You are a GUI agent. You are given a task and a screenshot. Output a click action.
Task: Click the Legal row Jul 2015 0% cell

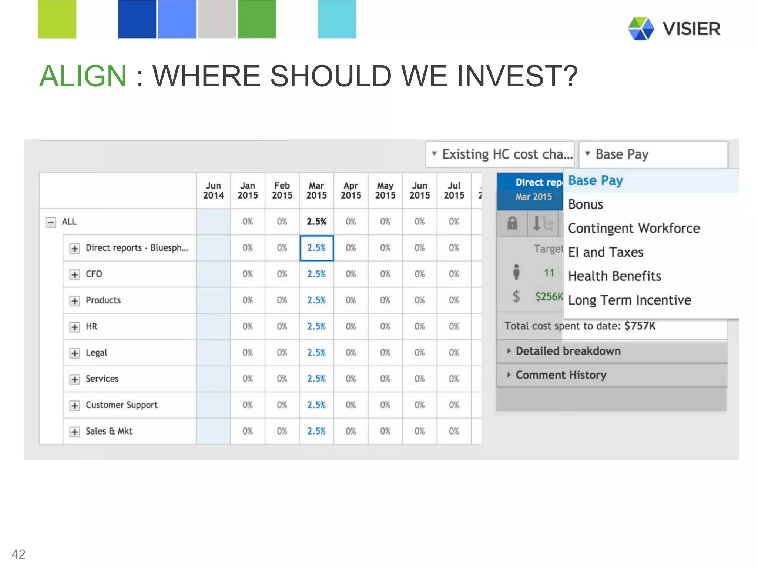[x=454, y=353]
